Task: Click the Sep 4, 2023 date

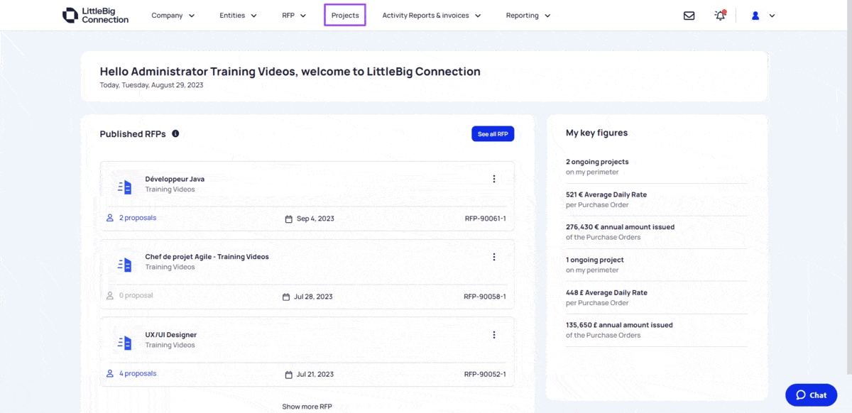Action: 315,219
